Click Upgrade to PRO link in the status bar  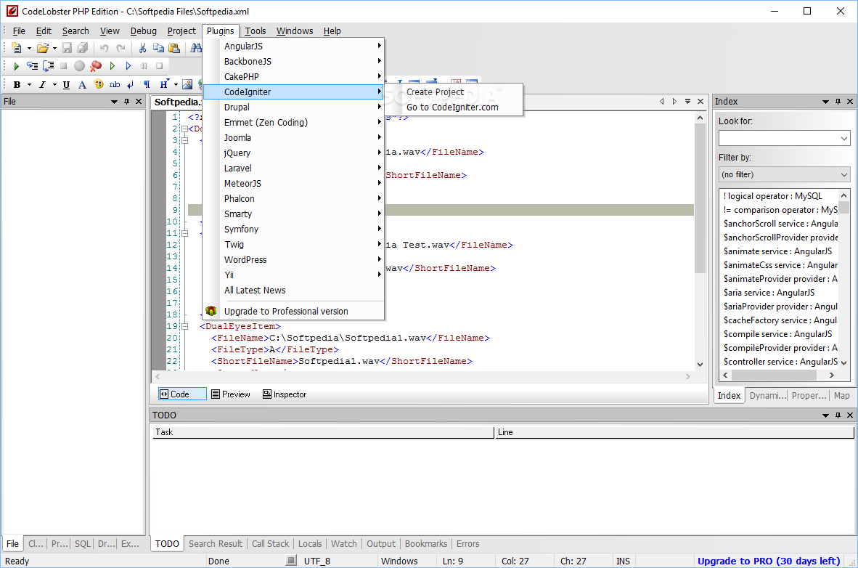click(768, 561)
